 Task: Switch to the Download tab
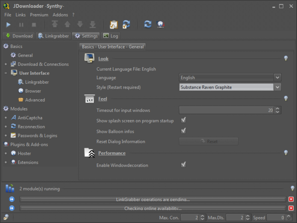(19, 36)
